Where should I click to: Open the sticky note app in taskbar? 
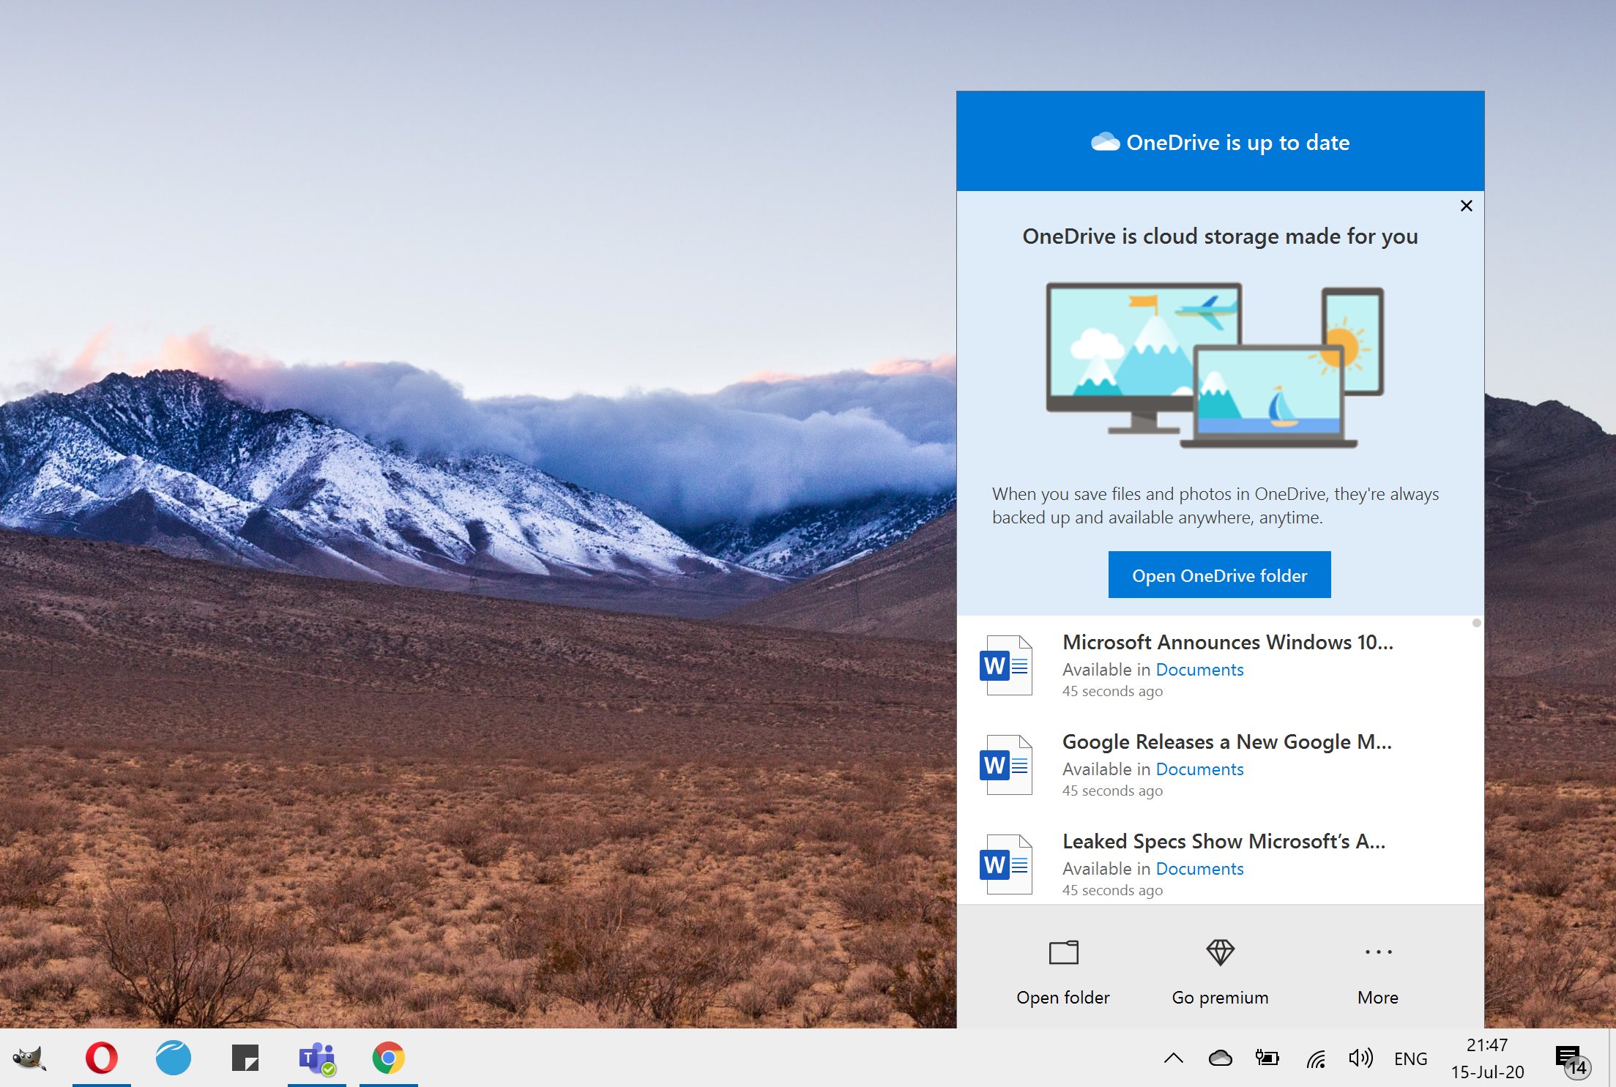[x=245, y=1058]
